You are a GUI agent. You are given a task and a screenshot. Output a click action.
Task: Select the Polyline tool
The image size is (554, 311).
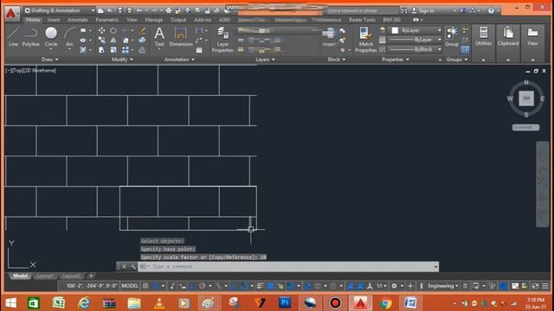click(x=31, y=36)
